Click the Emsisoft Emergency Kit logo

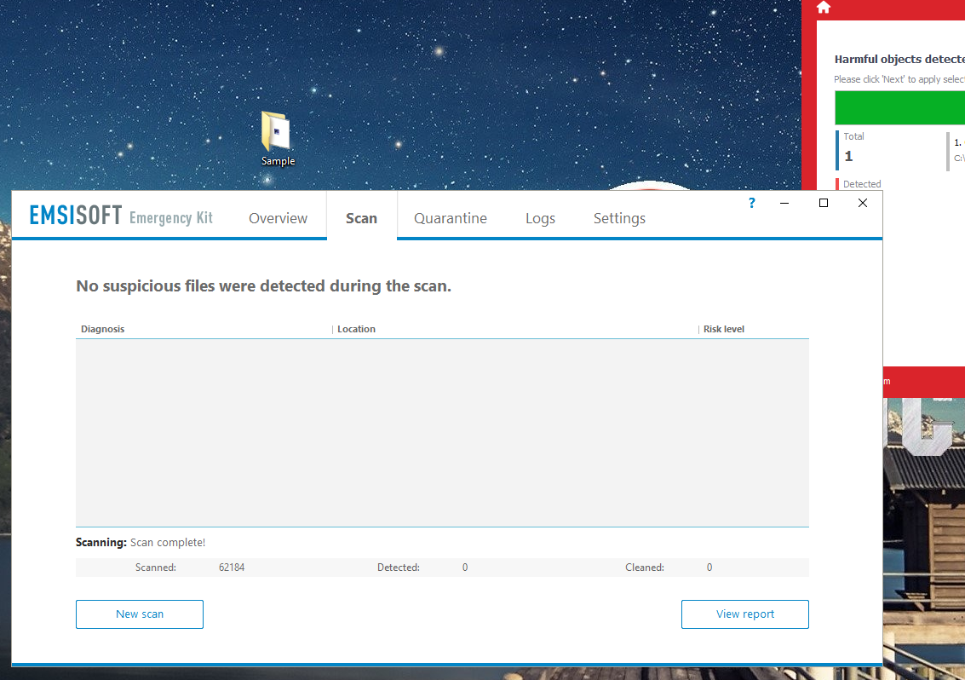pos(121,216)
